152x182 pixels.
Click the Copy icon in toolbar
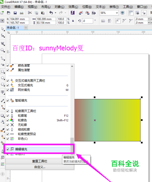click(36, 13)
